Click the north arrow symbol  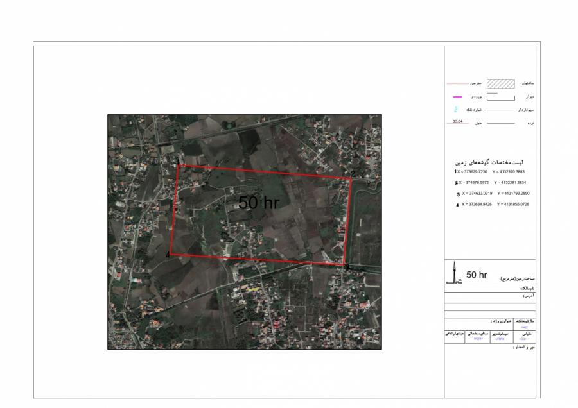455,273
